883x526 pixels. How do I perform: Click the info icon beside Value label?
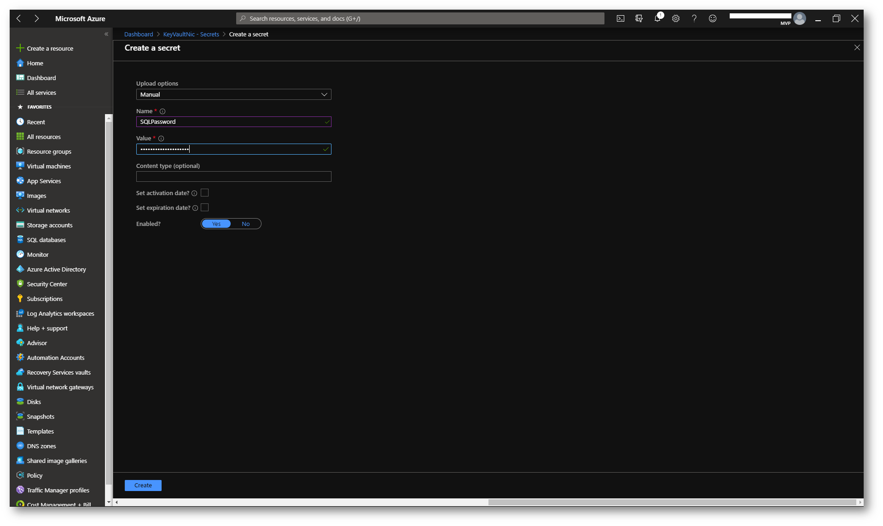(x=161, y=139)
